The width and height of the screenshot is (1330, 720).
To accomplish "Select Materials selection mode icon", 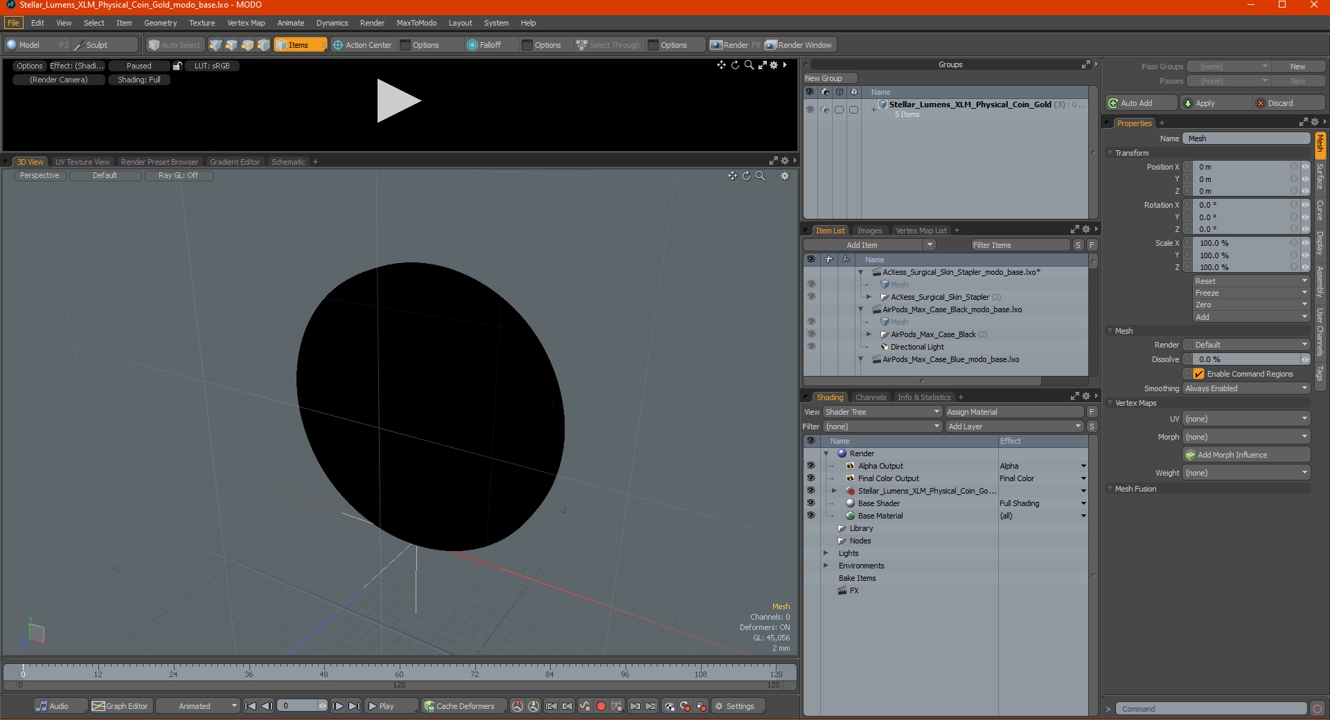I will click(263, 45).
